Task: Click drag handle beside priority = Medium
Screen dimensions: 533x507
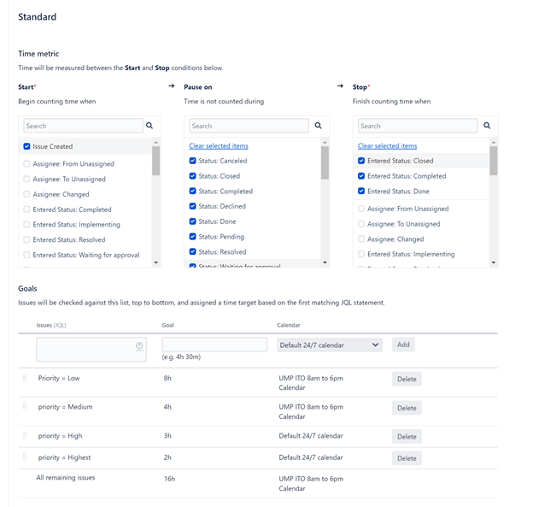Action: (x=25, y=407)
